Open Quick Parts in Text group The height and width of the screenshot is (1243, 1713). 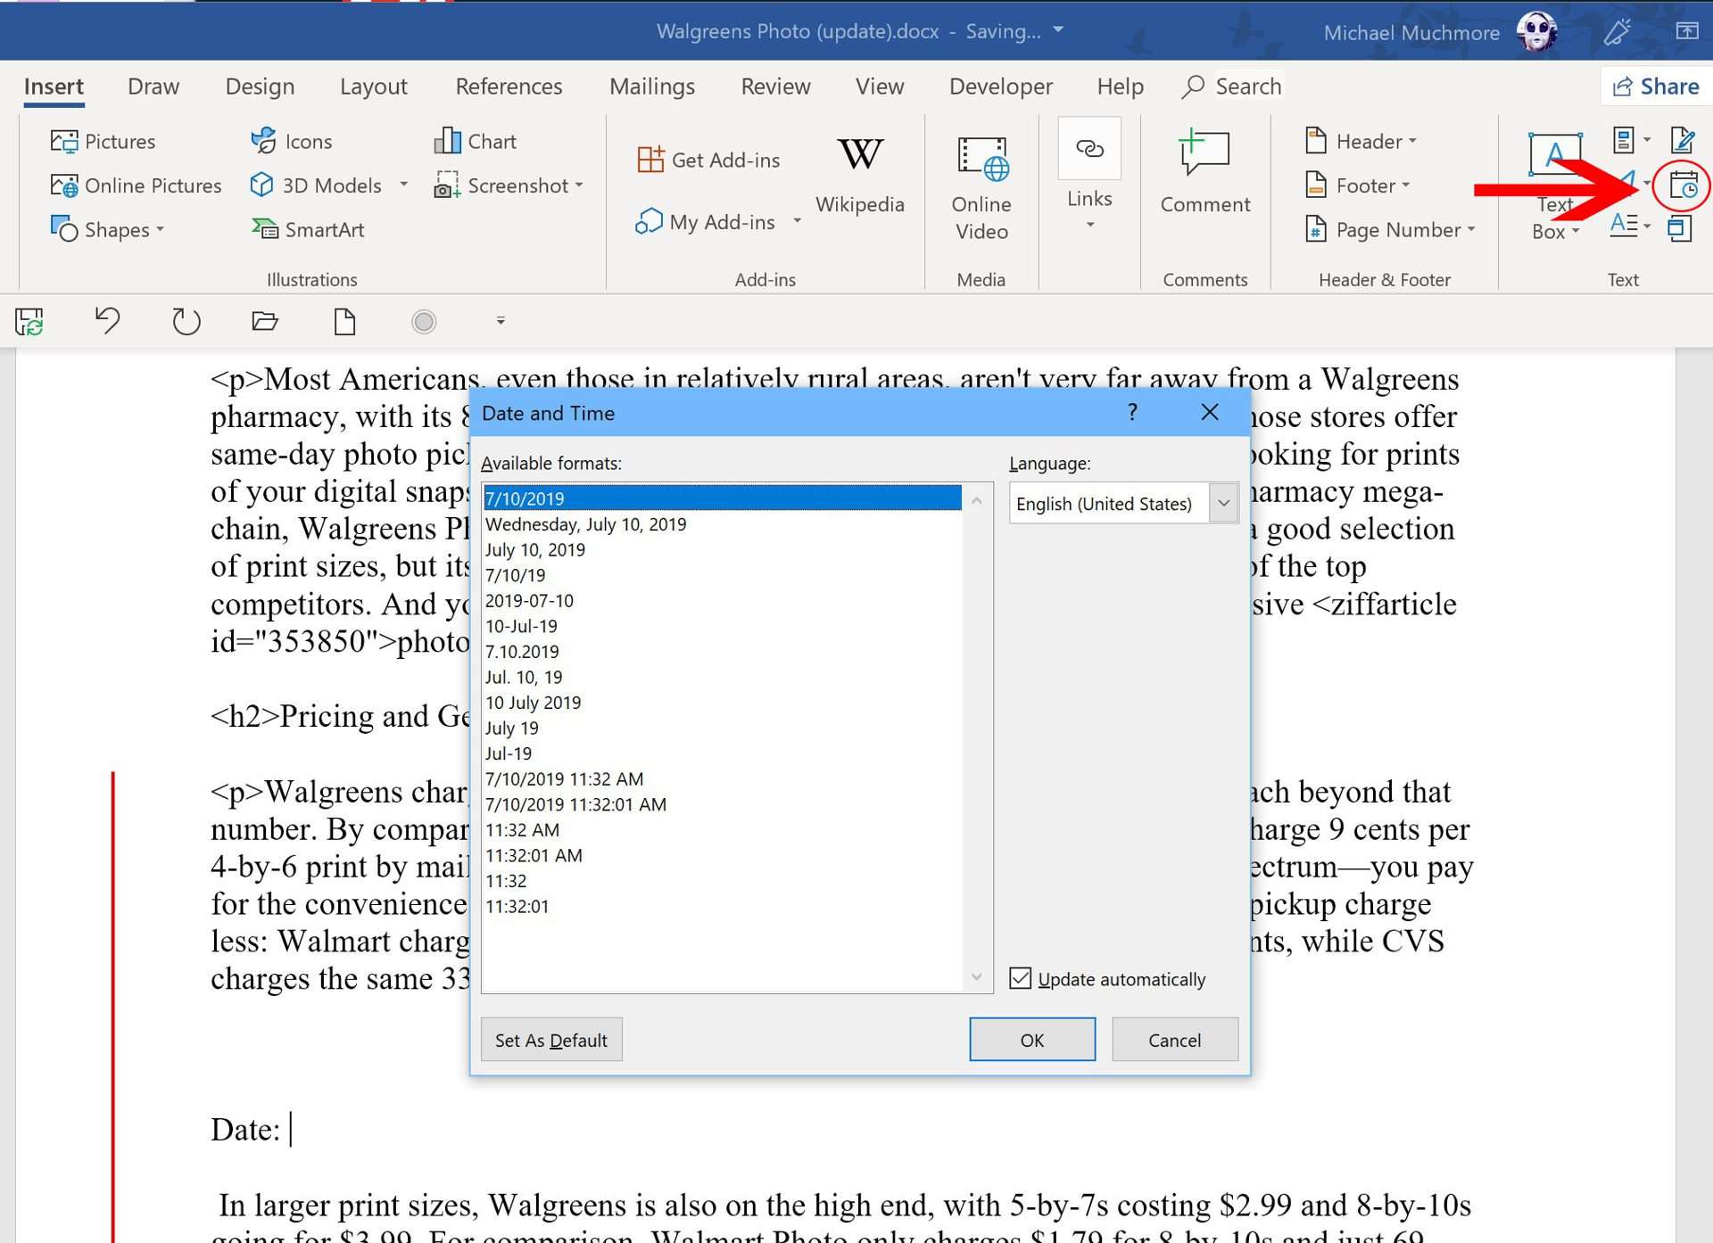pos(1631,140)
